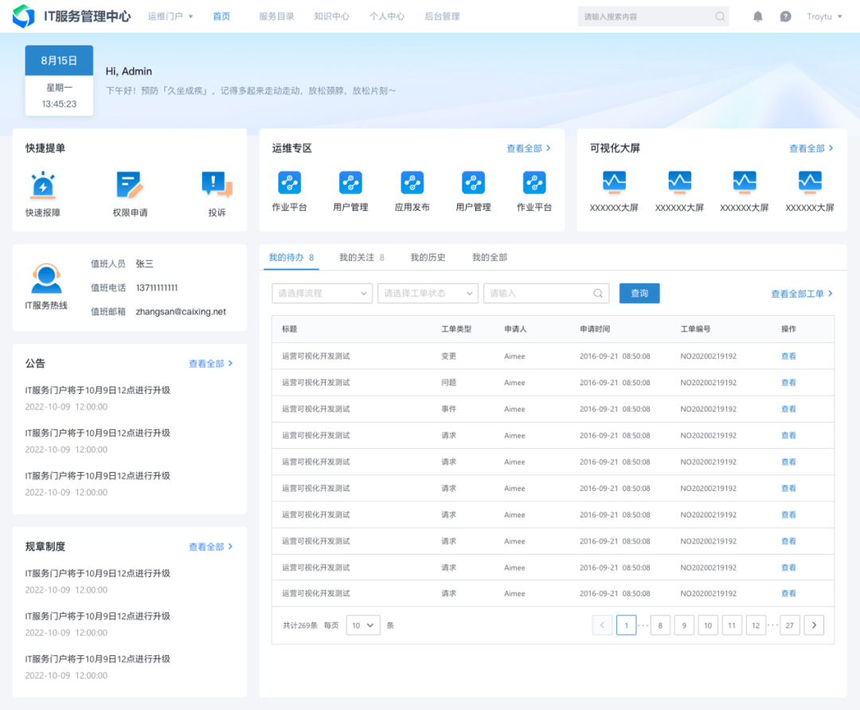Click 查看全部 in 可视化大屏
The width and height of the screenshot is (860, 710).
point(811,148)
